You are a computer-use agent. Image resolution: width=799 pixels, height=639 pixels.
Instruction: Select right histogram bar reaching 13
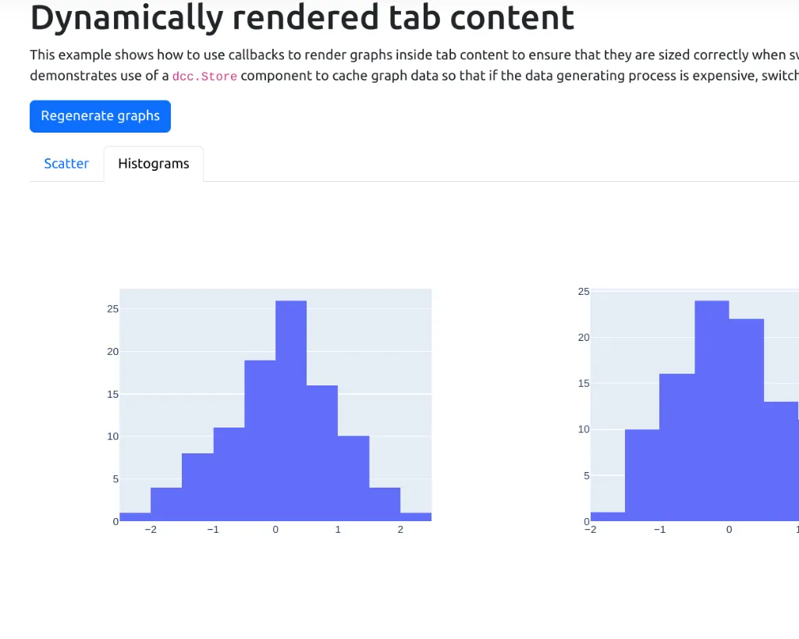click(781, 461)
